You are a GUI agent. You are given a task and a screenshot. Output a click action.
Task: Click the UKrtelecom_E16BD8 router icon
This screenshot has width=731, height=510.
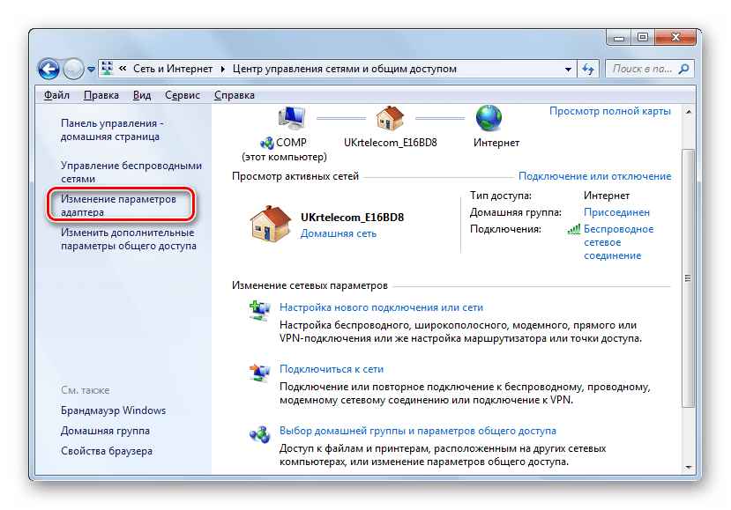pyautogui.click(x=390, y=116)
